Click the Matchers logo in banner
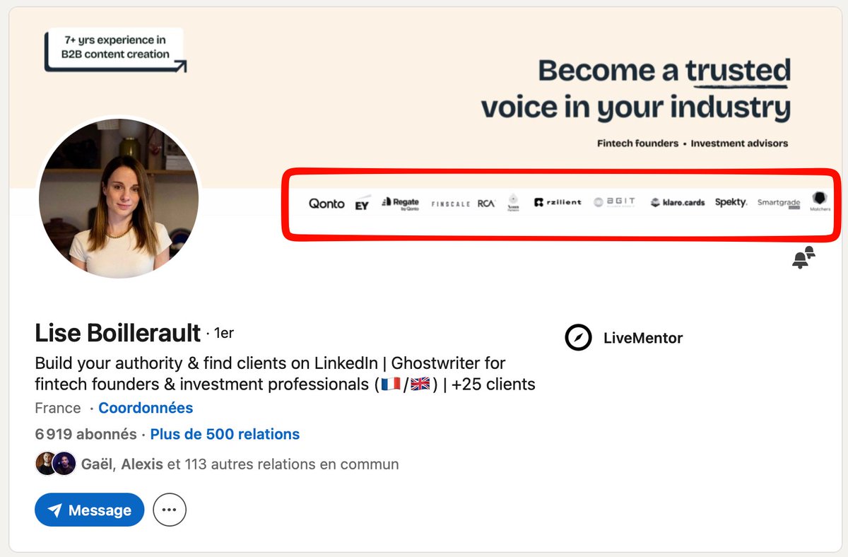 [820, 201]
